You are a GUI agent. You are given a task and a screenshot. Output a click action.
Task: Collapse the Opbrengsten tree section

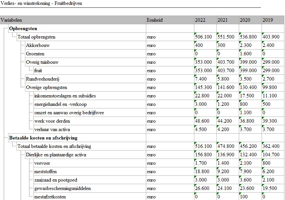pyautogui.click(x=5, y=28)
